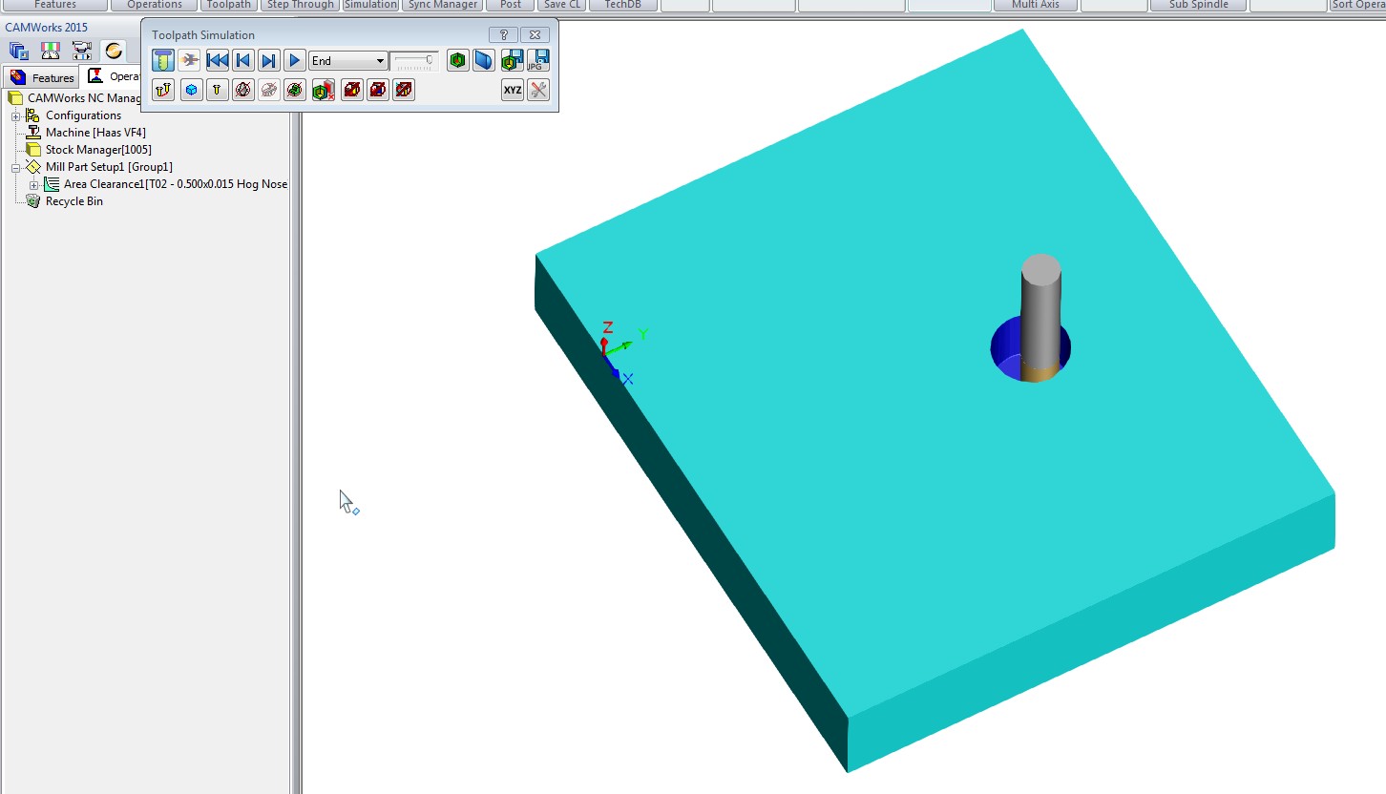1386x794 pixels.
Task: Click the Multi Axis toolbar button
Action: pyautogui.click(x=1036, y=5)
